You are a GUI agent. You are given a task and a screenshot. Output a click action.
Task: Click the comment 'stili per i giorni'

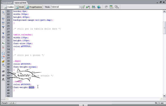29,55
